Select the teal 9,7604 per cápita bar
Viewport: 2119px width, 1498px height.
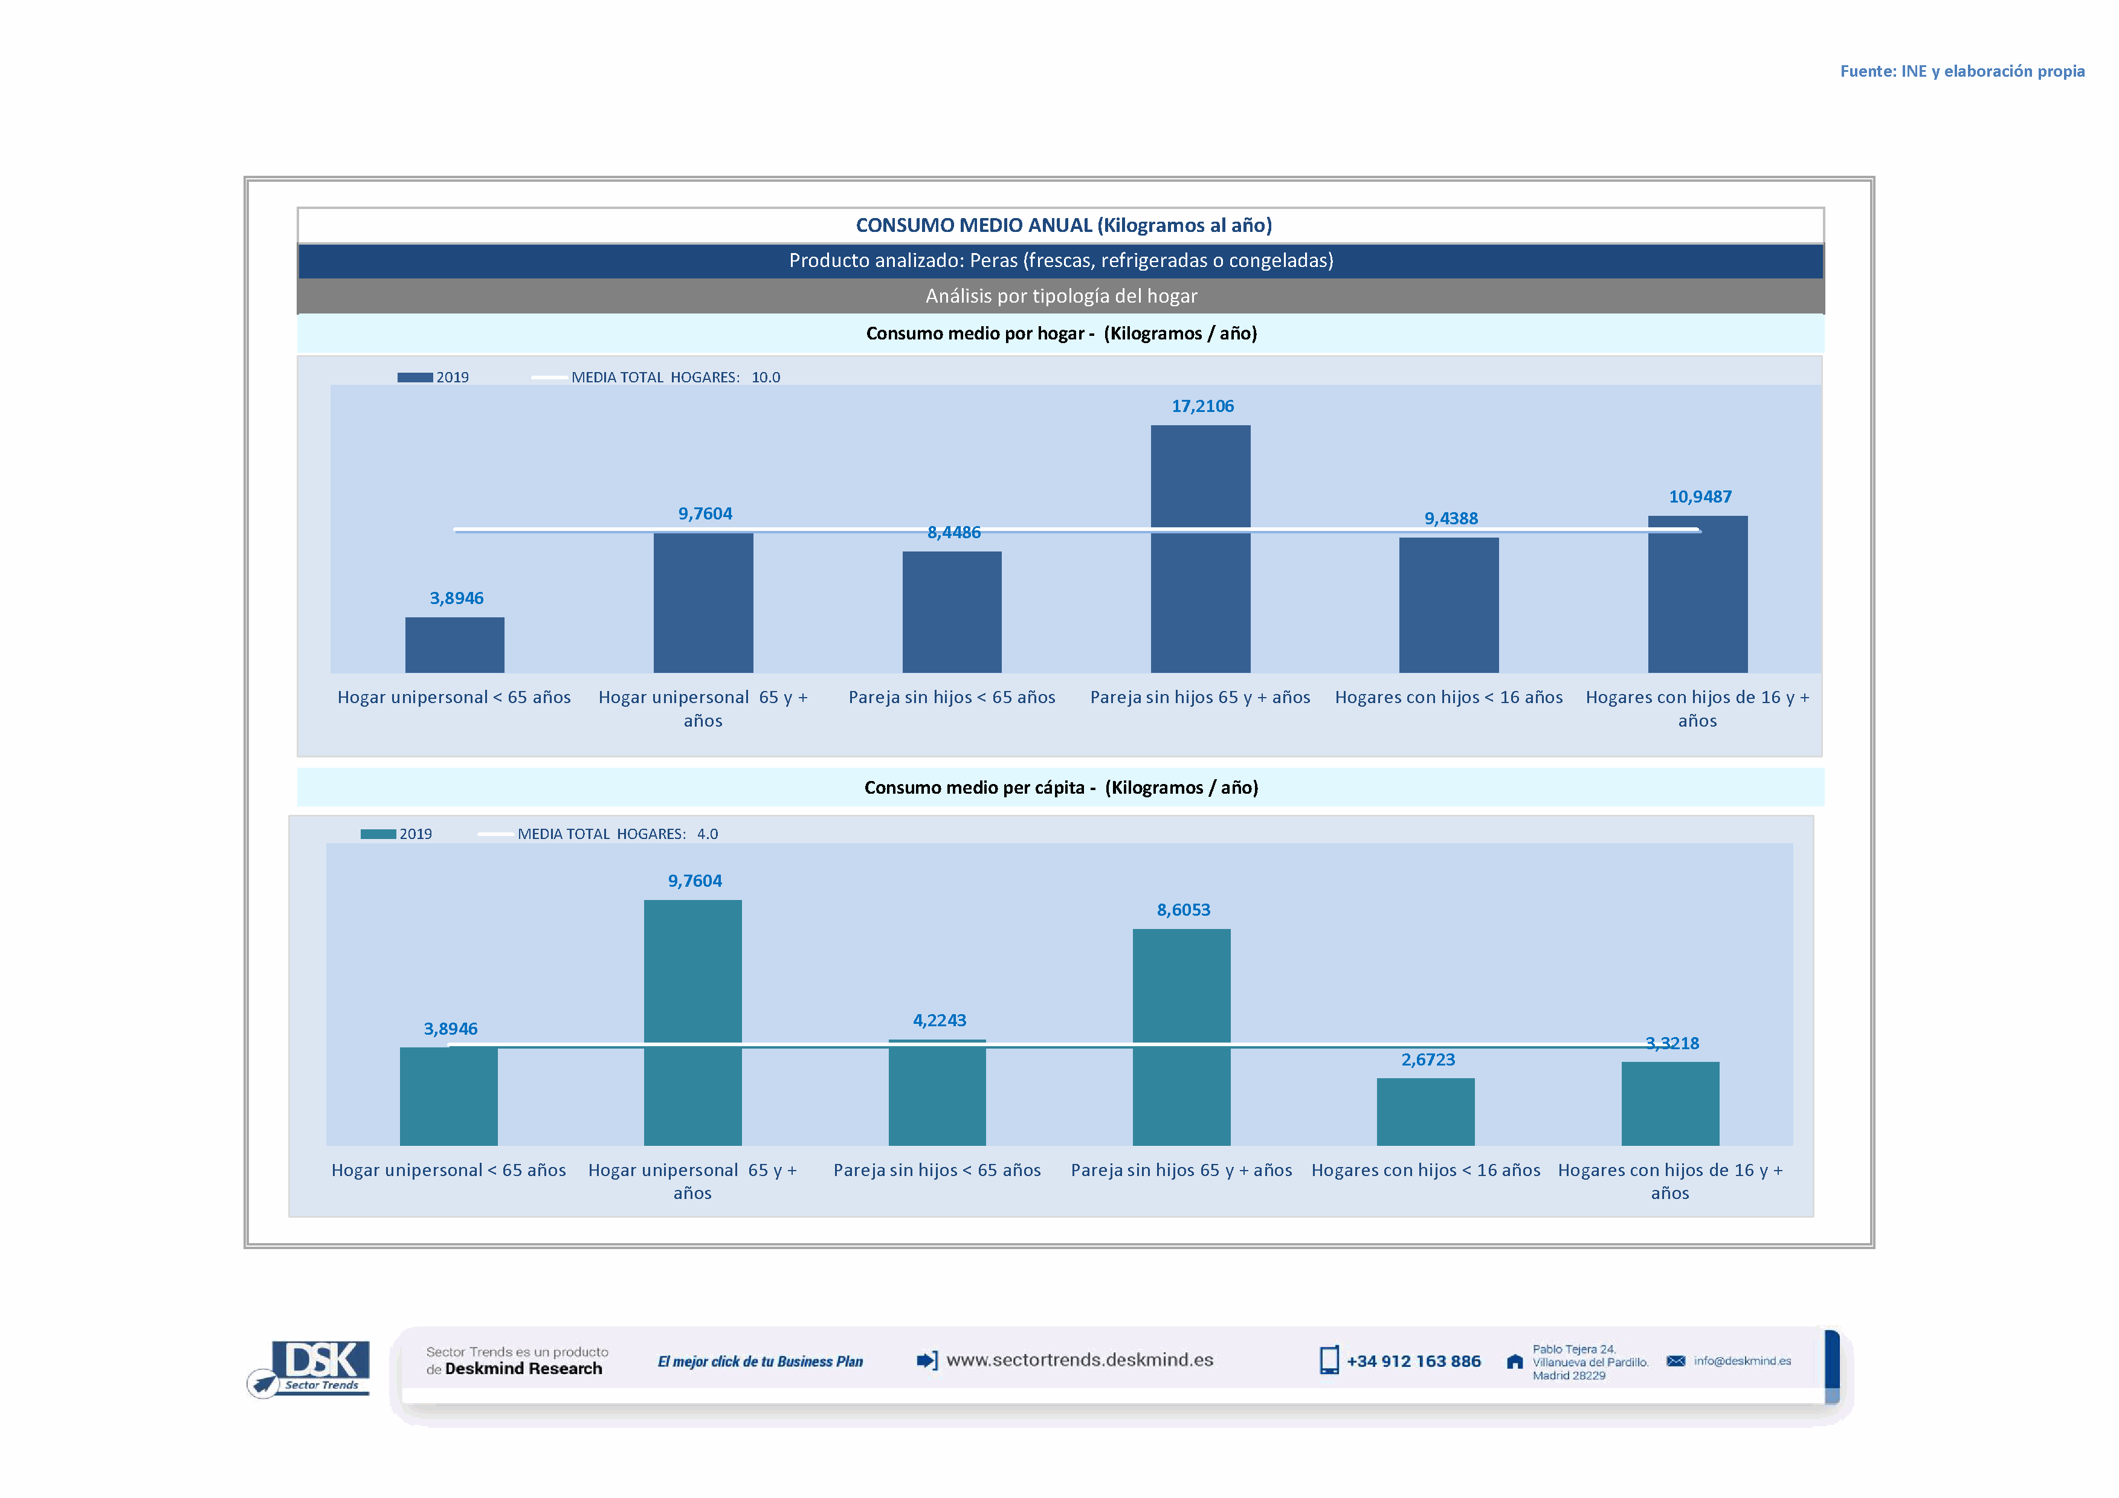tap(692, 978)
